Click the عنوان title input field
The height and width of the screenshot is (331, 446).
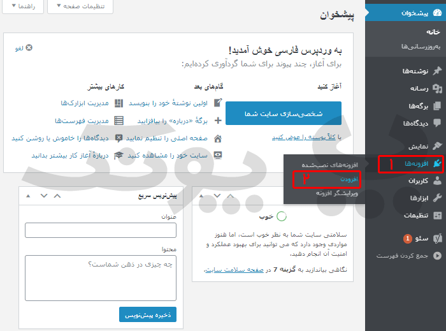tap(101, 230)
